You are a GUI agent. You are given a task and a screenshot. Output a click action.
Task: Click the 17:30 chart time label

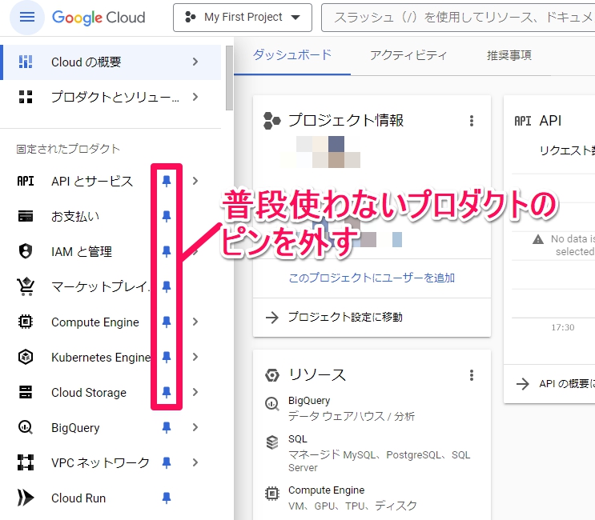tap(563, 327)
